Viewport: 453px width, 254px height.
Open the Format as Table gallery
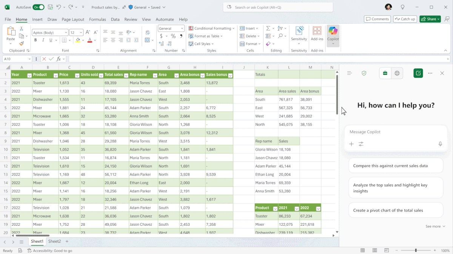[206, 36]
